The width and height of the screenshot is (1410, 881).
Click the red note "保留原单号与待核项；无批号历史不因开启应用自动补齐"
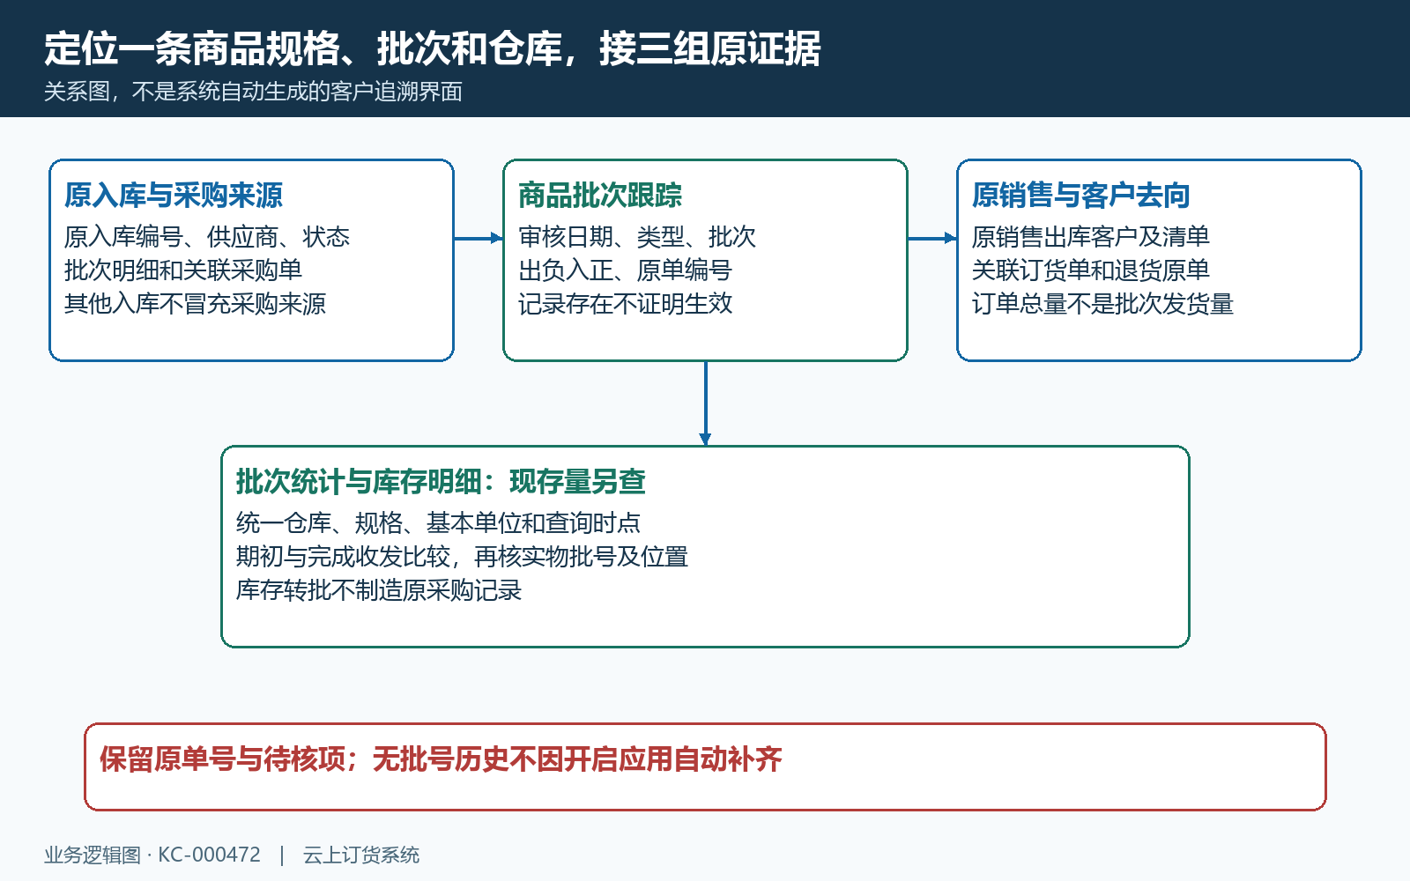pyautogui.click(x=441, y=759)
